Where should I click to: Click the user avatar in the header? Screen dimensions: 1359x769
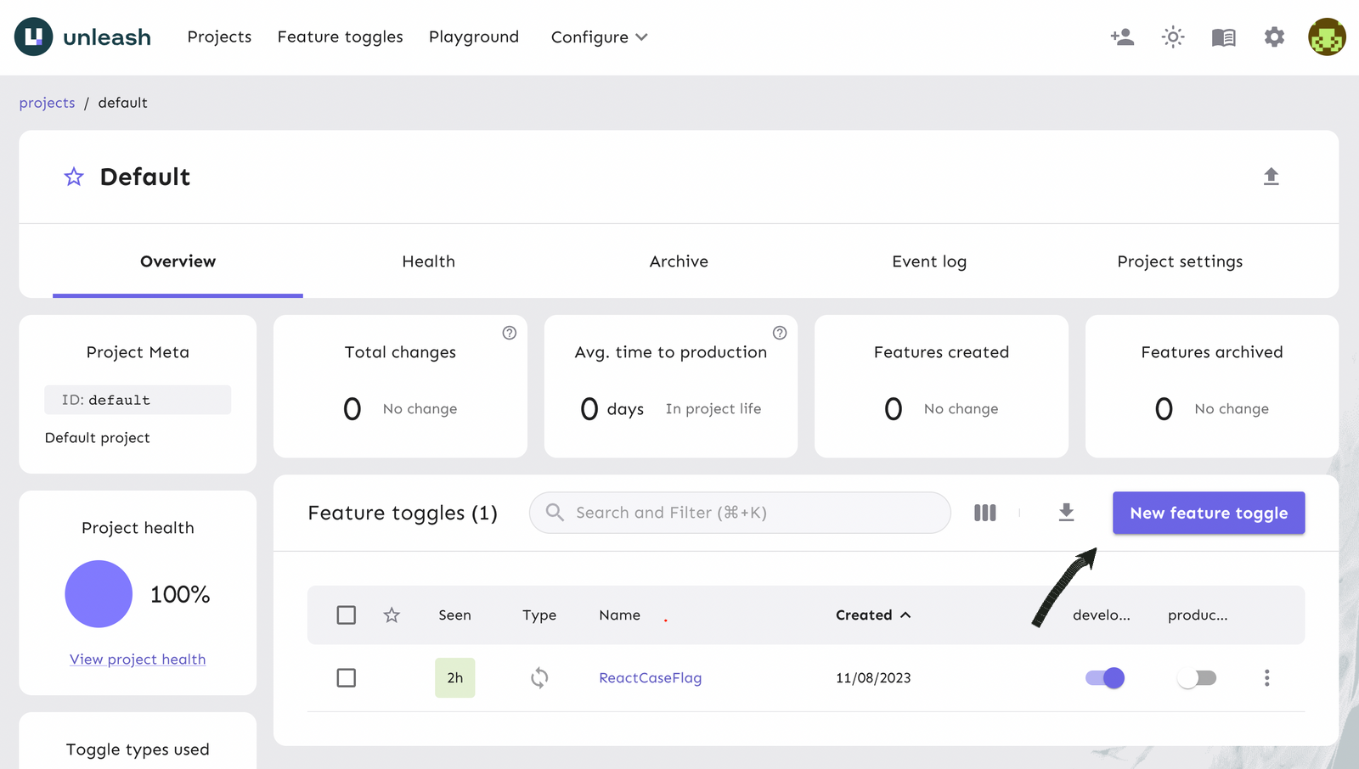(x=1326, y=36)
